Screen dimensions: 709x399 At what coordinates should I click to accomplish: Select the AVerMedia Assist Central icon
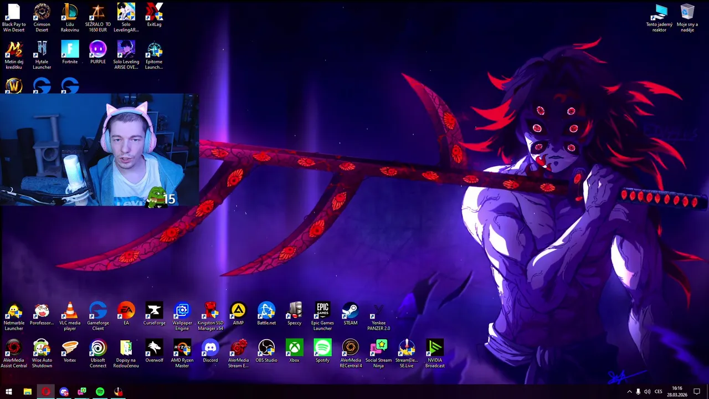click(x=14, y=354)
